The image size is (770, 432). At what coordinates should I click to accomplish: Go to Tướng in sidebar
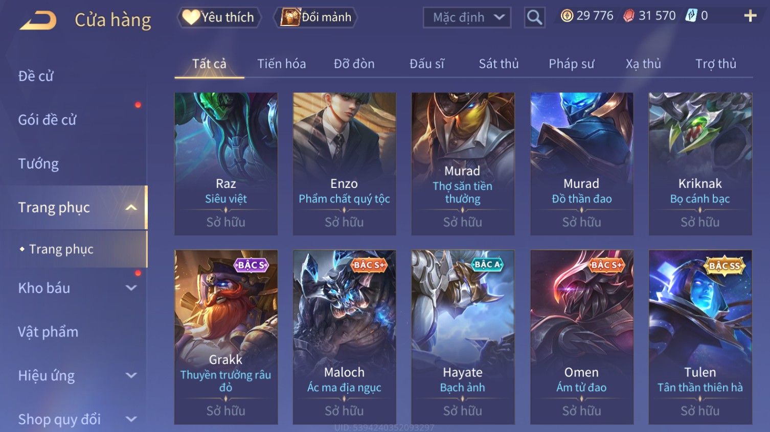click(x=38, y=163)
